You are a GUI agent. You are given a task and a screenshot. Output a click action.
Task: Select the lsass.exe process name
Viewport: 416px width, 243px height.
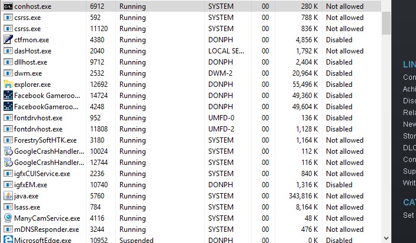[x=27, y=207]
